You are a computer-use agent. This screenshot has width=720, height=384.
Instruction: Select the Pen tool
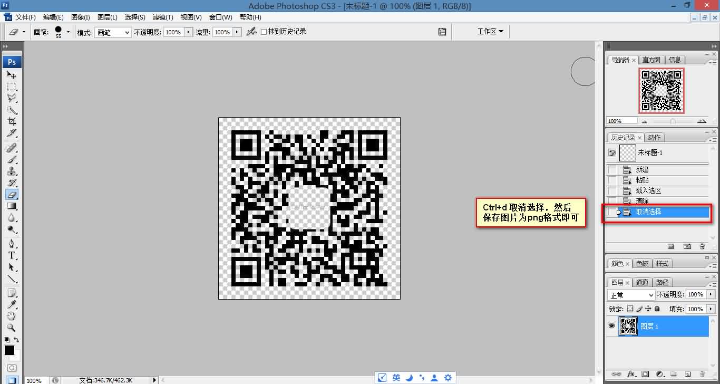(x=12, y=244)
